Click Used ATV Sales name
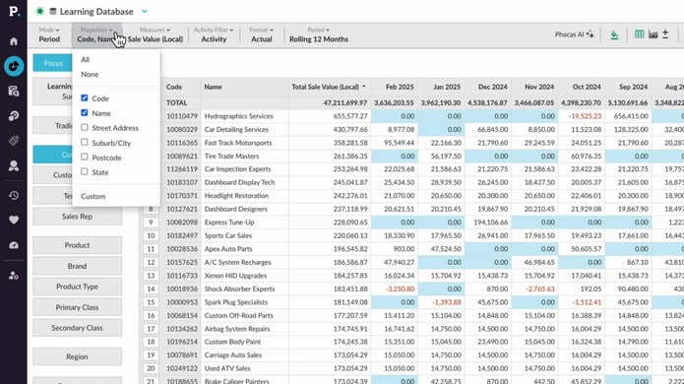Viewport: 684px width, 384px height. (227, 368)
